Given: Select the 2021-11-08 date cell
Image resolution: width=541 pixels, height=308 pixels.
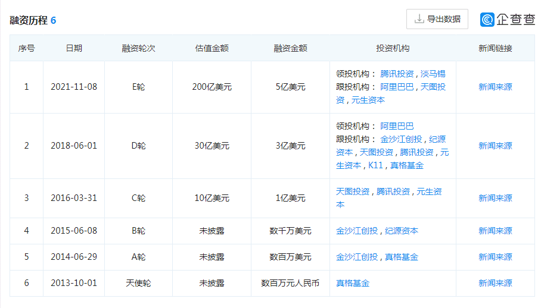Looking at the screenshot, I should (x=74, y=87).
